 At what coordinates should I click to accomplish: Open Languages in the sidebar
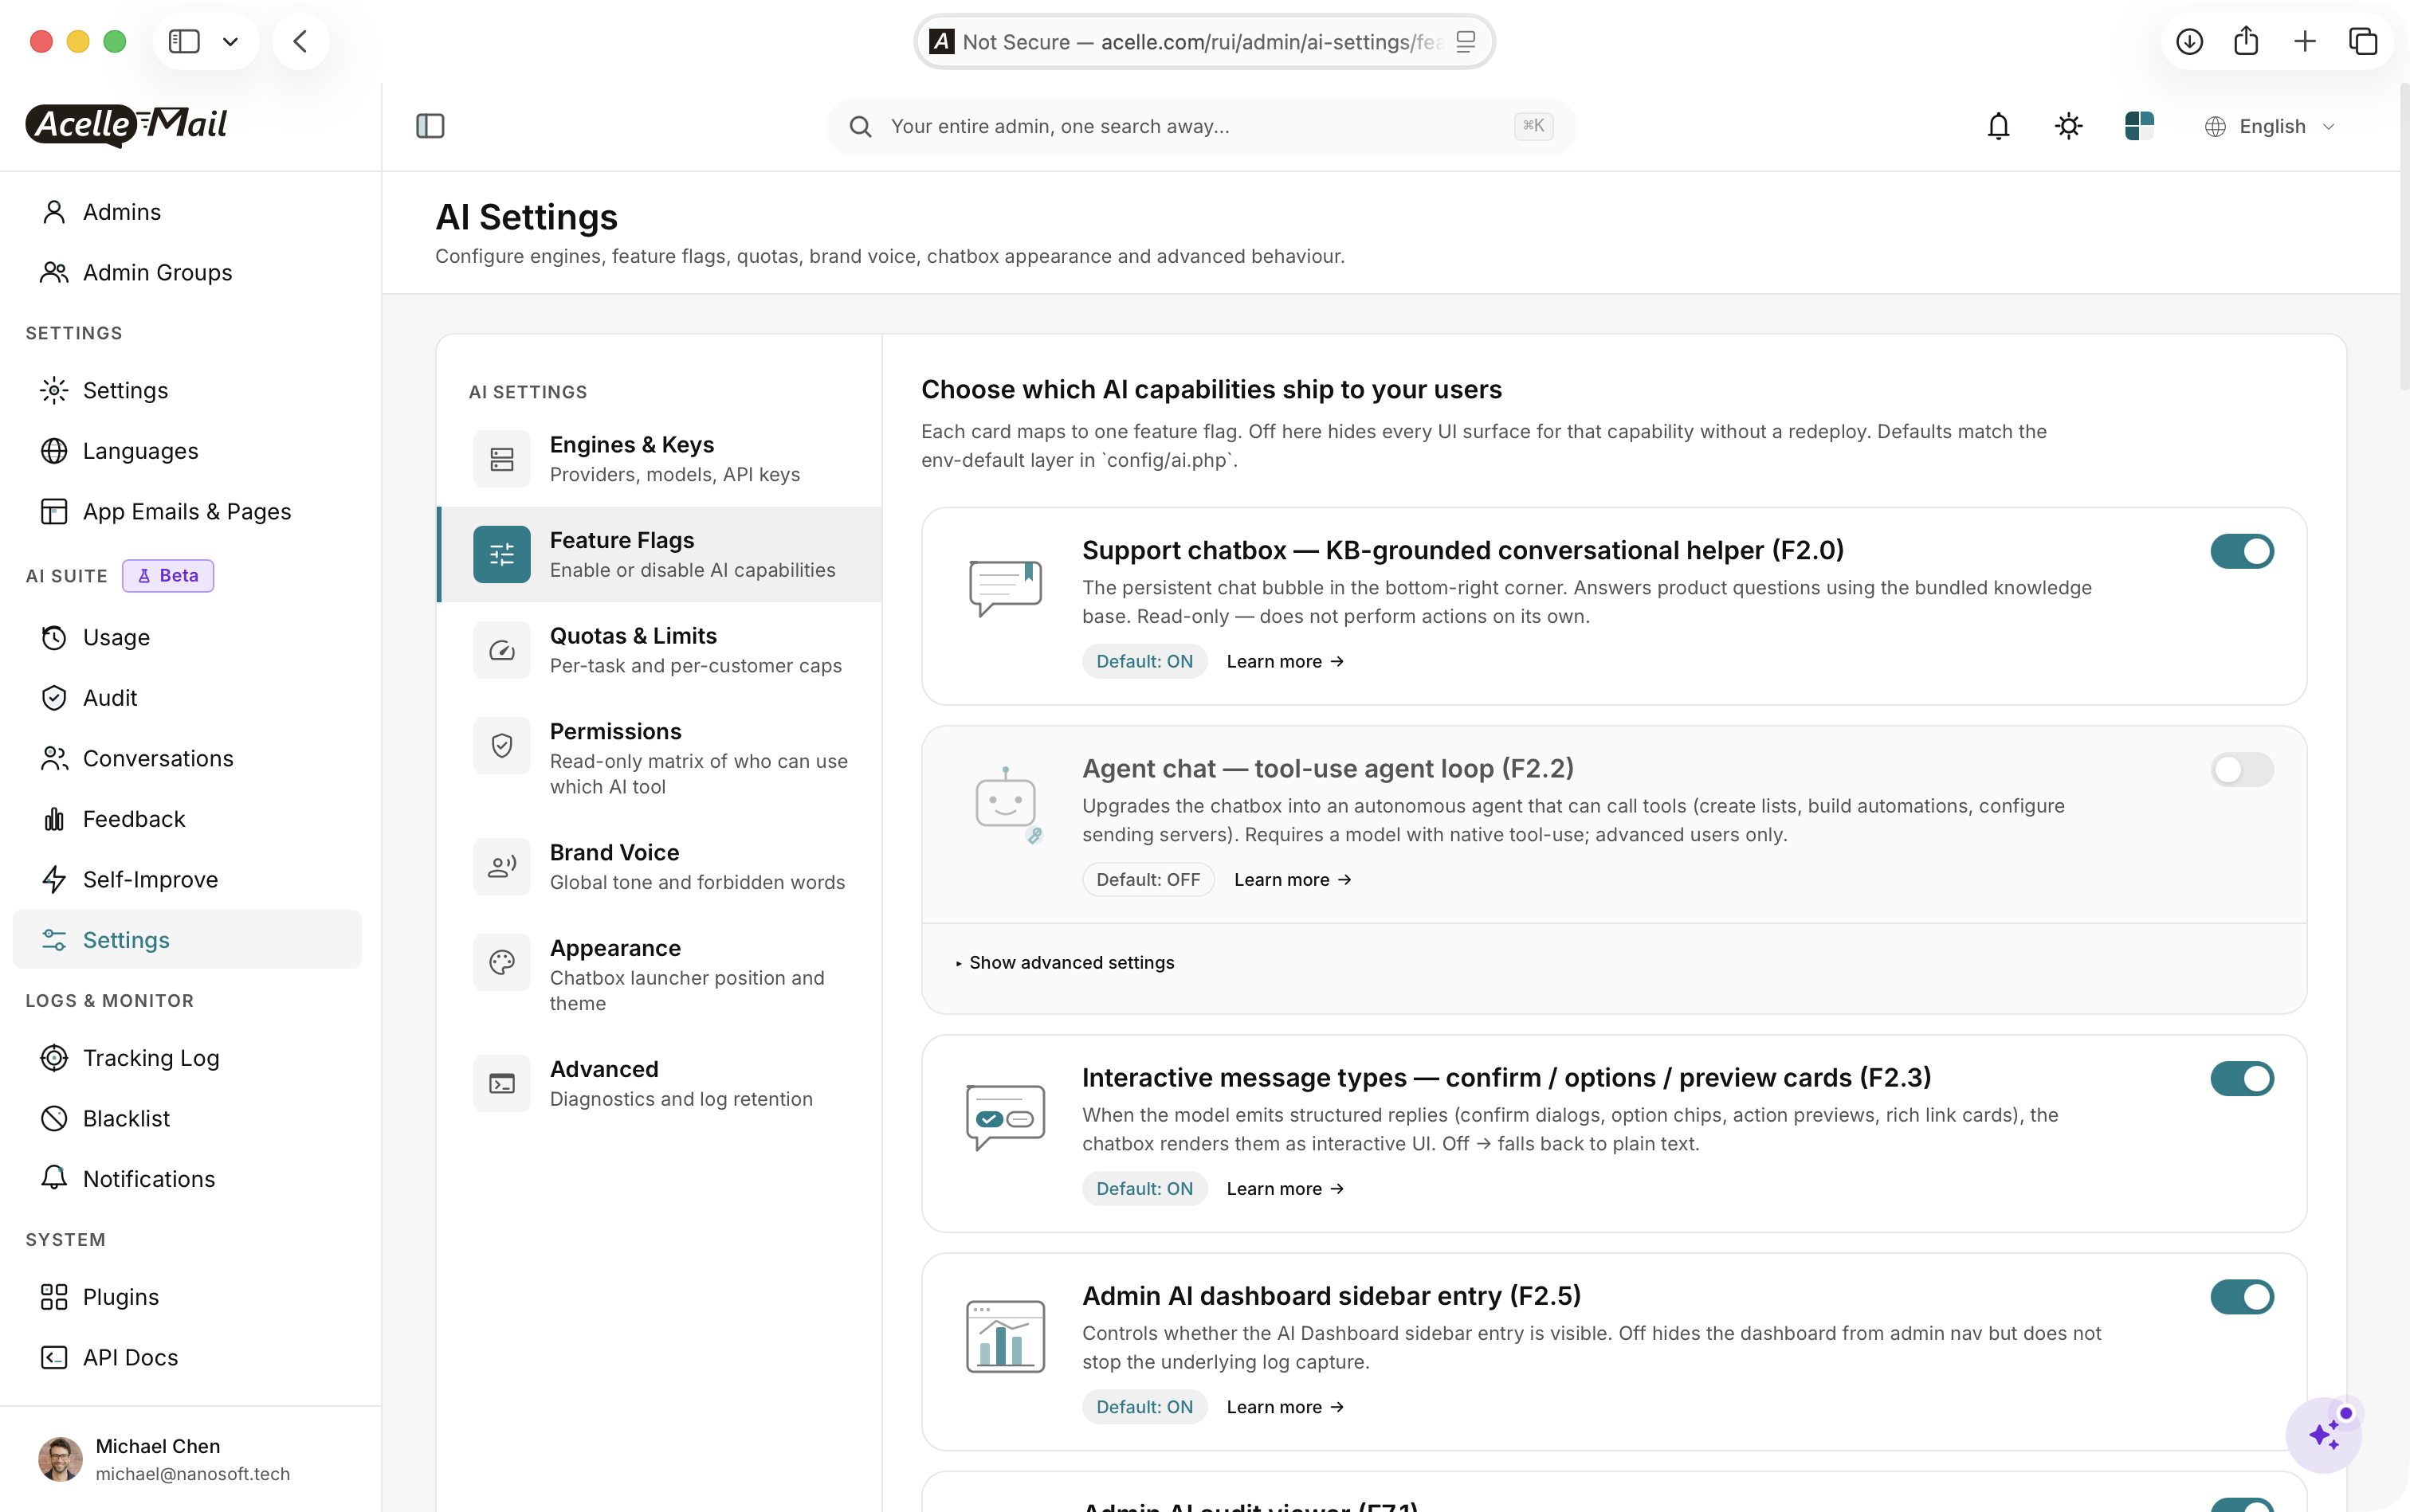point(187,451)
